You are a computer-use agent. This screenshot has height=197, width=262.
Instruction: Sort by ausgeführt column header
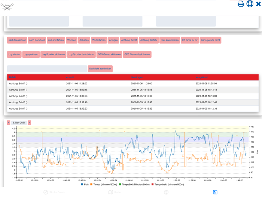pos(202,77)
